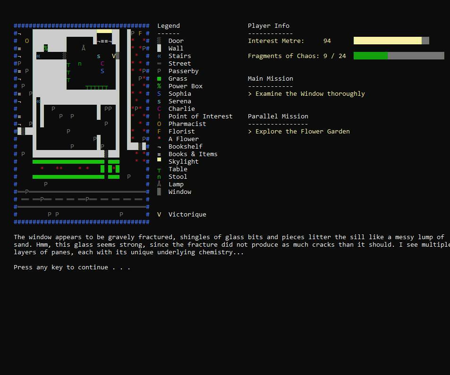This screenshot has height=375, width=450.
Task: Click the Interest Metre progress bar
Action: (x=391, y=41)
